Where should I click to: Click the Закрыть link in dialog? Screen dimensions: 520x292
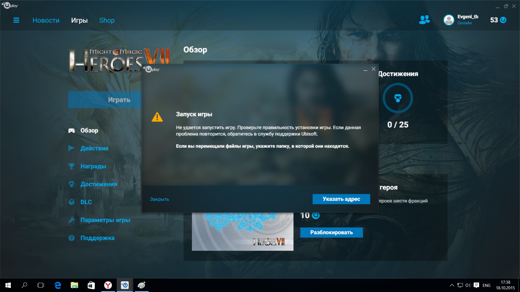click(159, 199)
